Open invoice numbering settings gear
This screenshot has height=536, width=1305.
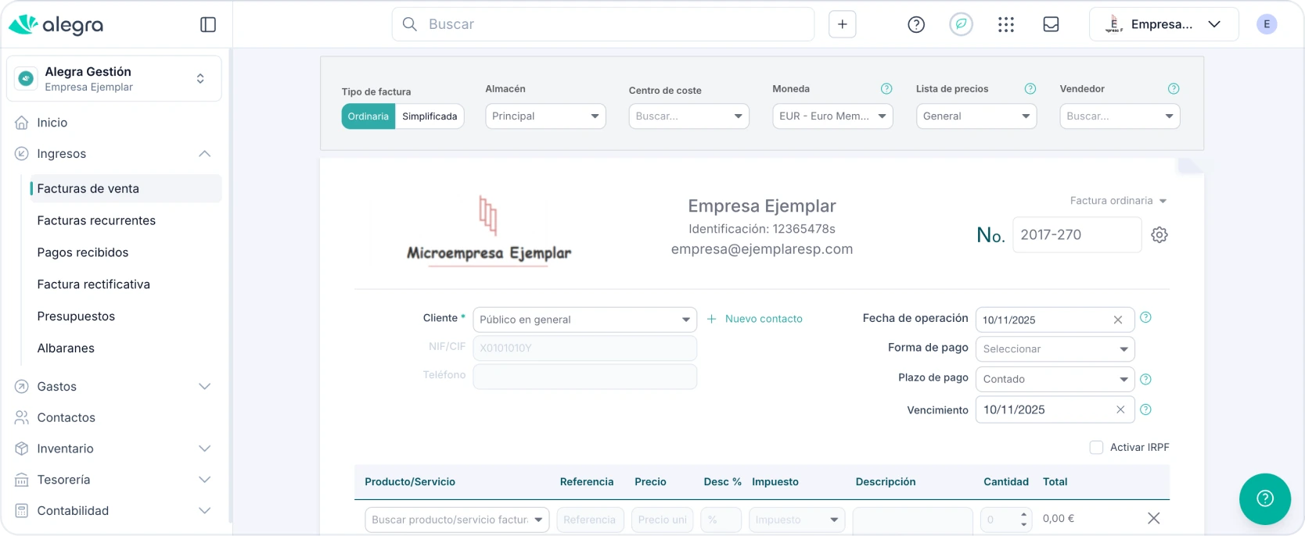[1159, 234]
